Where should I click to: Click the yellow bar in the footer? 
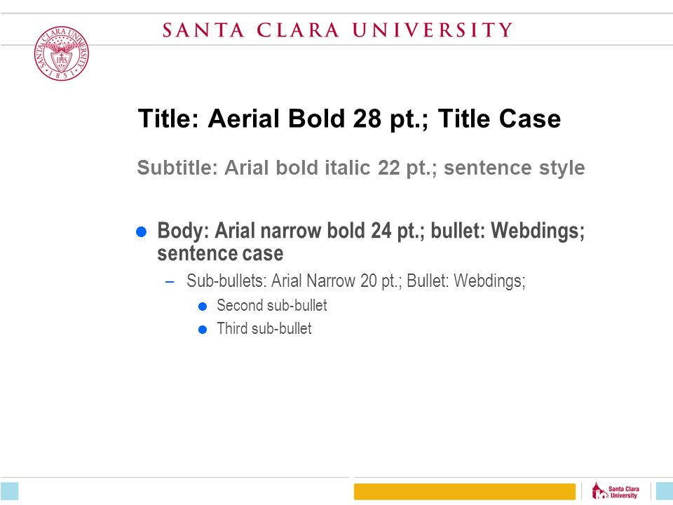point(464,492)
